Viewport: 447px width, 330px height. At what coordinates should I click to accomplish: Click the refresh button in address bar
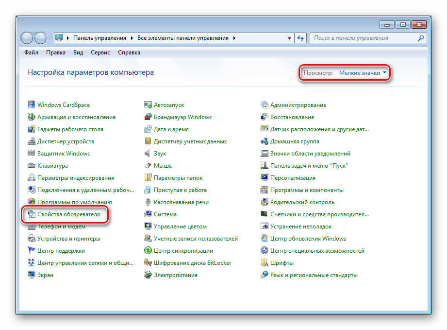tap(300, 37)
